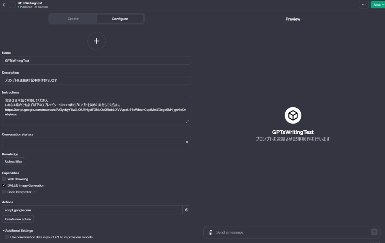Enable the Code Interpreter checkbox
This screenshot has height=243, width=385.
[x=4, y=192]
